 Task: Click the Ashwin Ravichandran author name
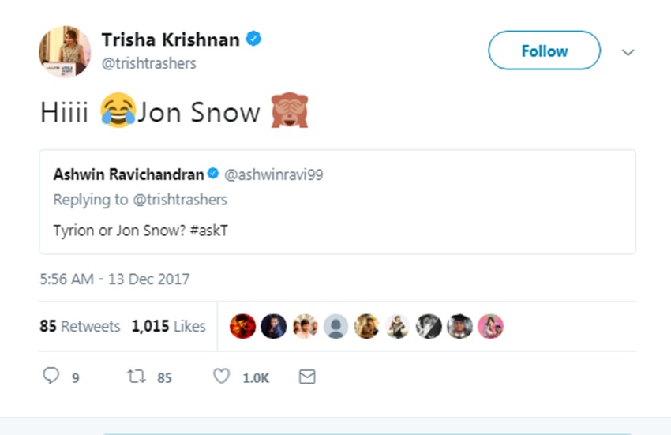[x=128, y=174]
